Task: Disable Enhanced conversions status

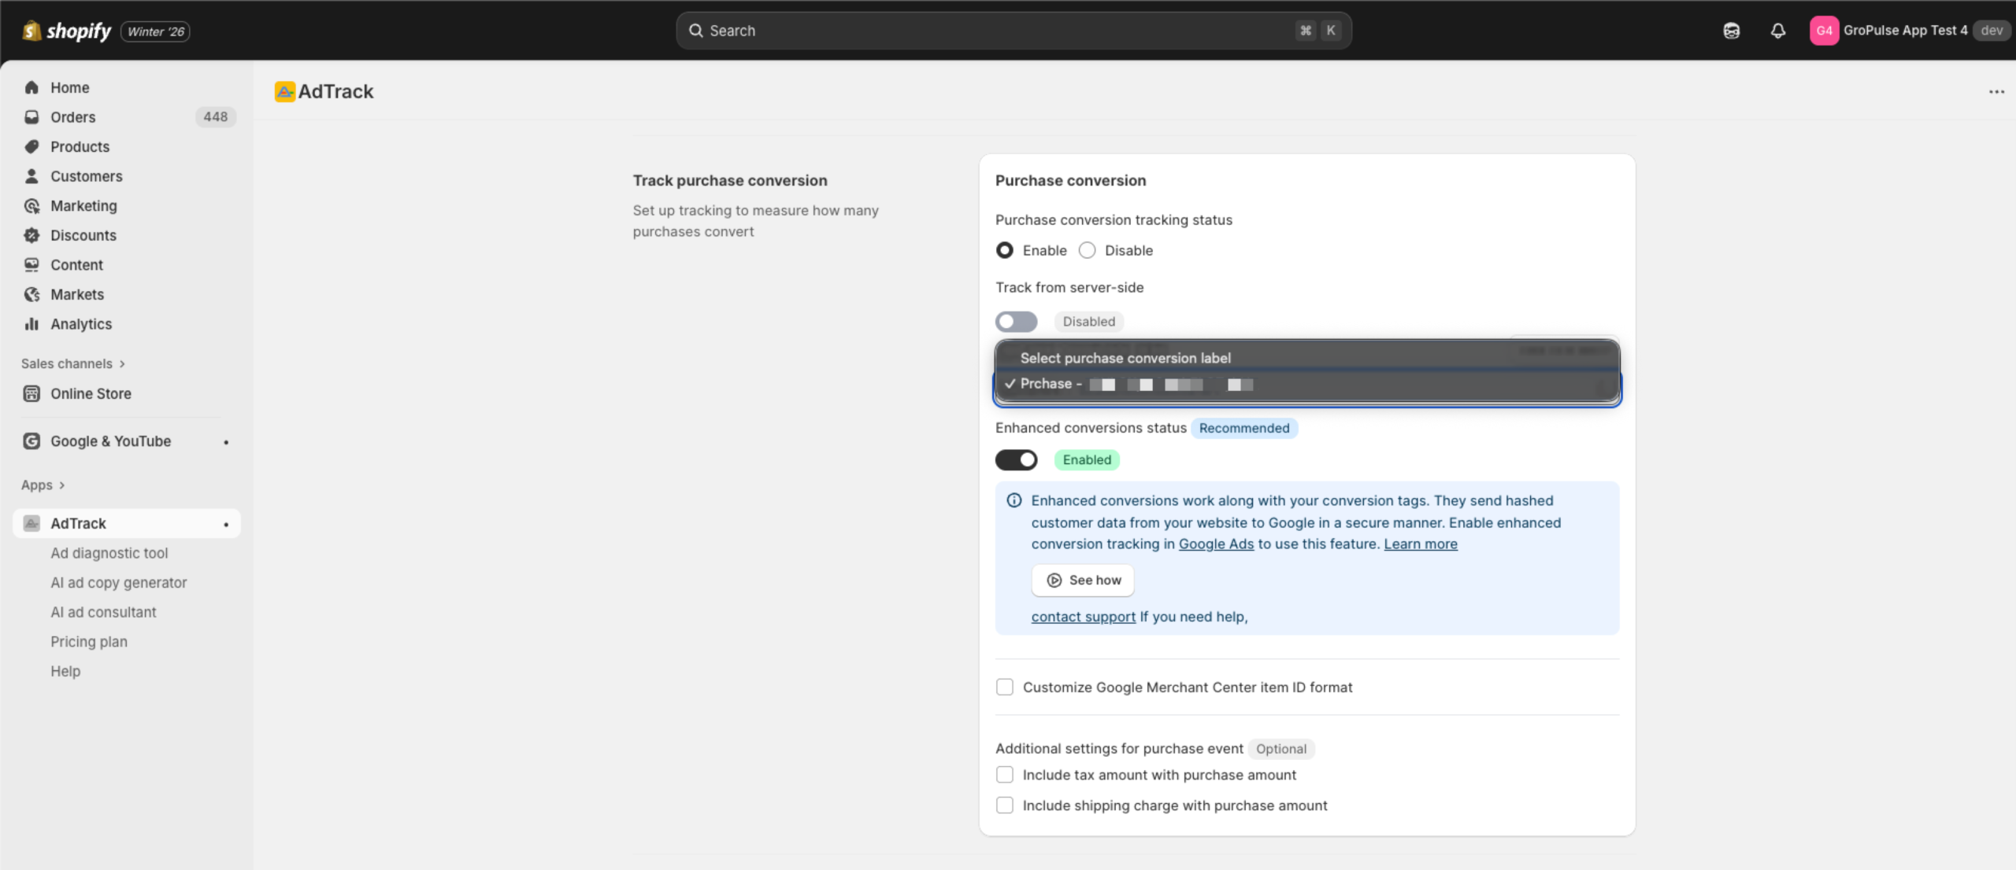Action: click(1017, 459)
